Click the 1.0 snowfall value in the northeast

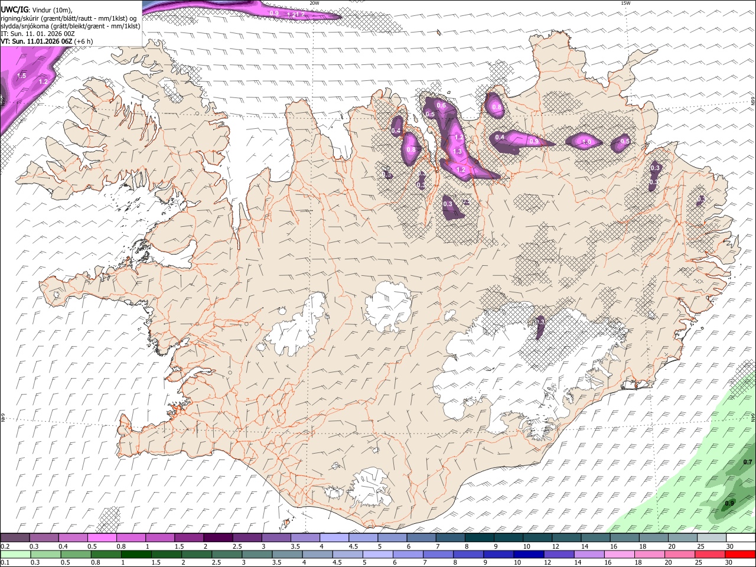tap(586, 142)
